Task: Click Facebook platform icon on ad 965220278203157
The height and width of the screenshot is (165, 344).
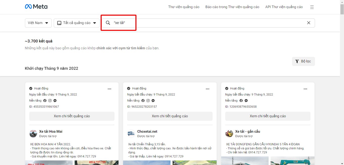Action: point(143,101)
